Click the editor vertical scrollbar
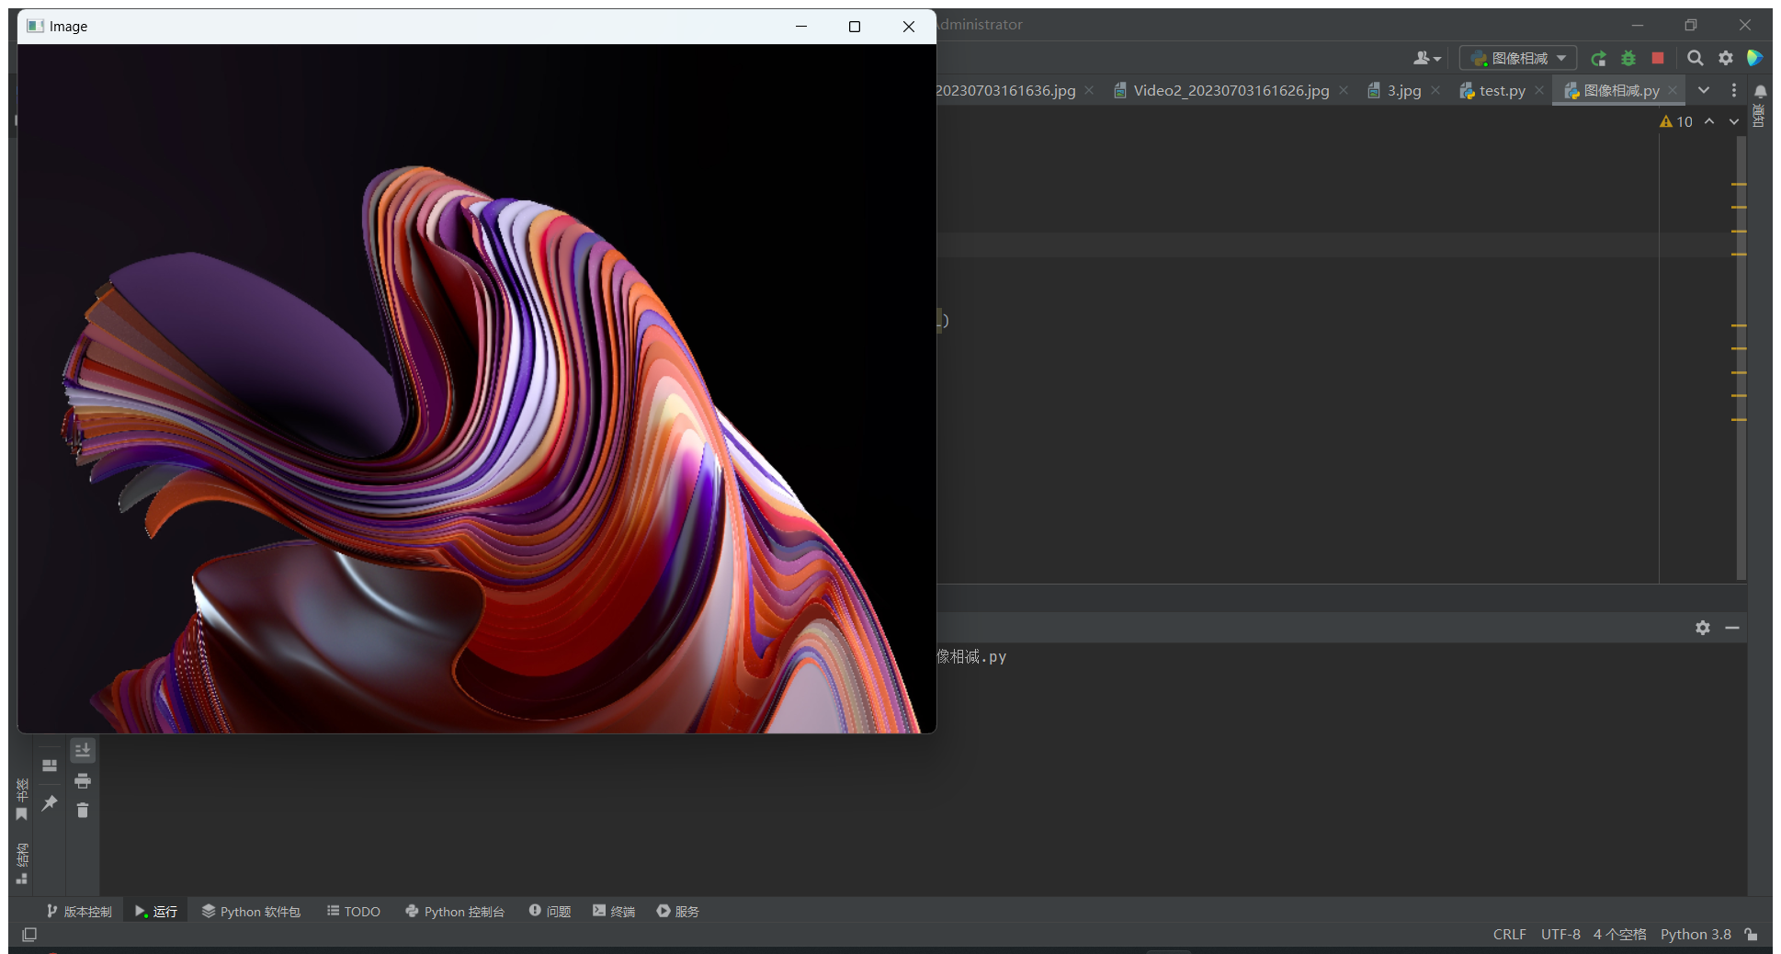Screen dimensions: 1781x954 click(x=1741, y=358)
